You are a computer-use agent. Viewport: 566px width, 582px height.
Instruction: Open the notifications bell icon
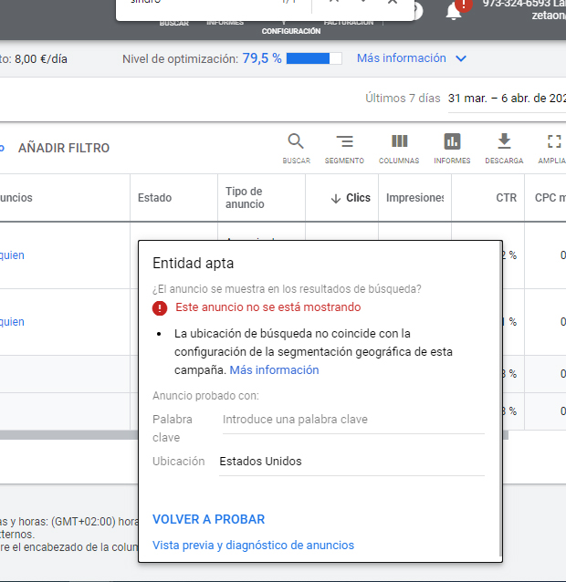tap(454, 11)
